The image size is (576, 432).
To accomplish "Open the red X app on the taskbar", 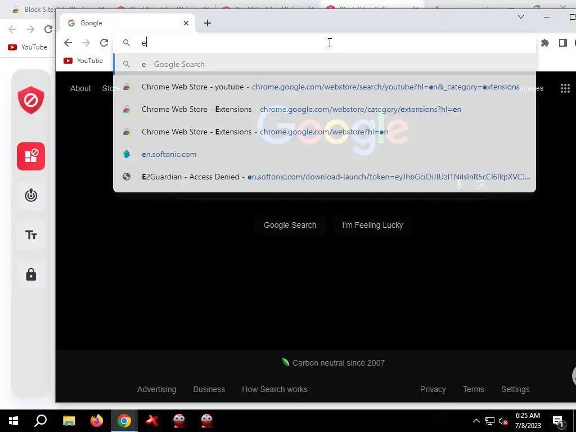I will coord(152,421).
